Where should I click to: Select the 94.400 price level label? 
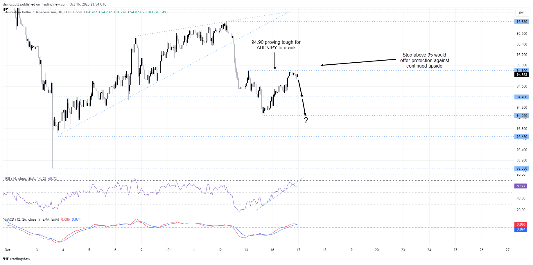[x=521, y=97]
